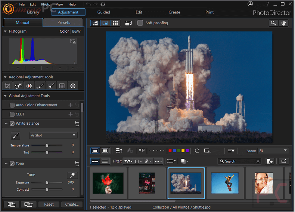Collapse the Histogram section
The image size is (295, 212).
(x=5, y=31)
